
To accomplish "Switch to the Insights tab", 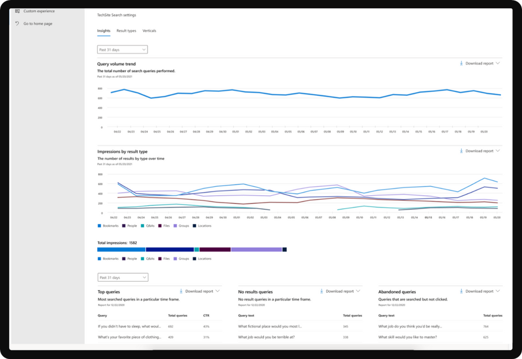I will click(x=103, y=31).
